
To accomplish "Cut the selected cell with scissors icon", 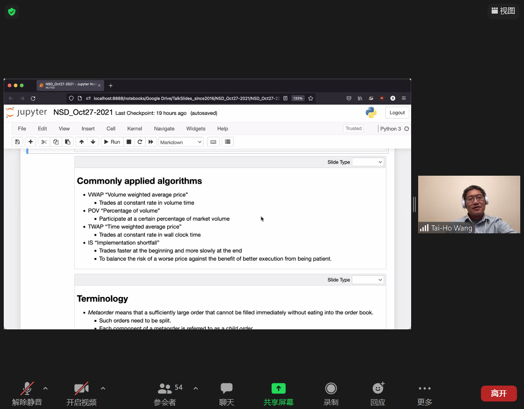I will pyautogui.click(x=44, y=142).
